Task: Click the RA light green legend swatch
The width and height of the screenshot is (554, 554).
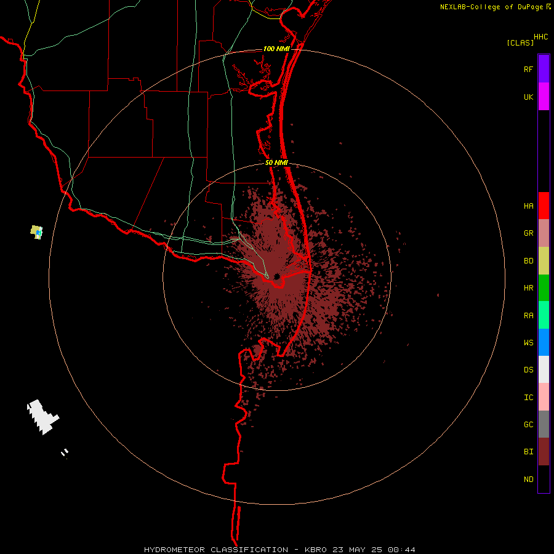Action: (544, 315)
